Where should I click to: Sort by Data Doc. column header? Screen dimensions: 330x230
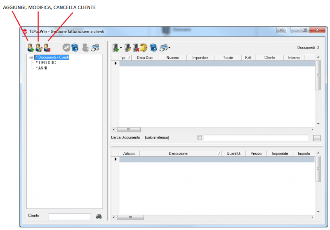(x=145, y=58)
